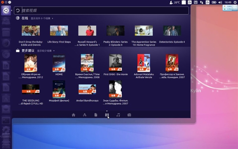The image size is (238, 149).
Task: Open Peaky Blinders: Series 2 Episode 4
Action: click(115, 36)
